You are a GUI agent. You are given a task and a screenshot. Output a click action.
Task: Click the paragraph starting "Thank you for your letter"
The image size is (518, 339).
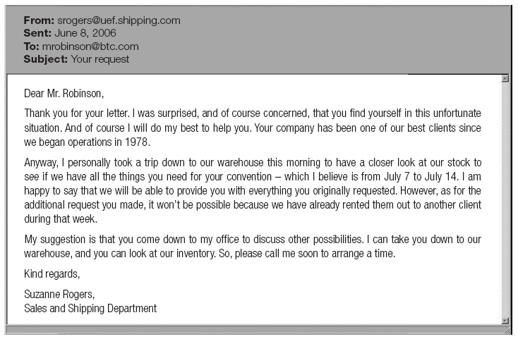tap(253, 128)
